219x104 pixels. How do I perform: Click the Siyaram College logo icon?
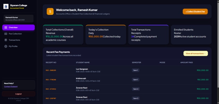pos(6,7)
